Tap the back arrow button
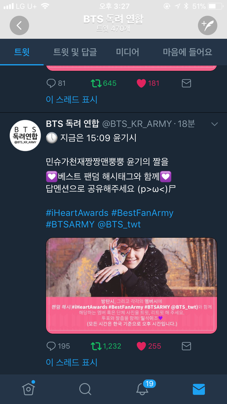Viewport: 227px width, 404px height. pyautogui.click(x=19, y=25)
